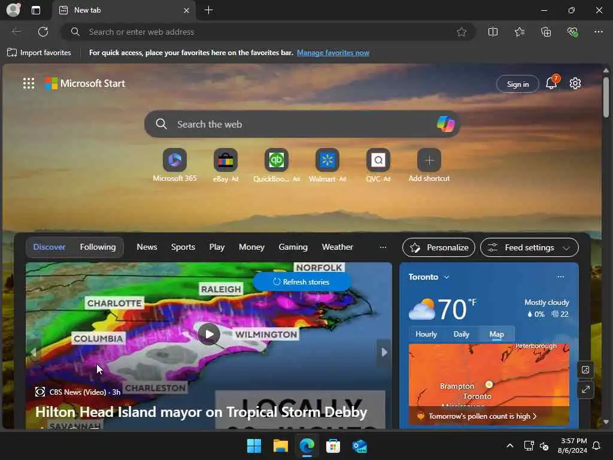
Task: Open the QVC shortcut tile
Action: 378,165
